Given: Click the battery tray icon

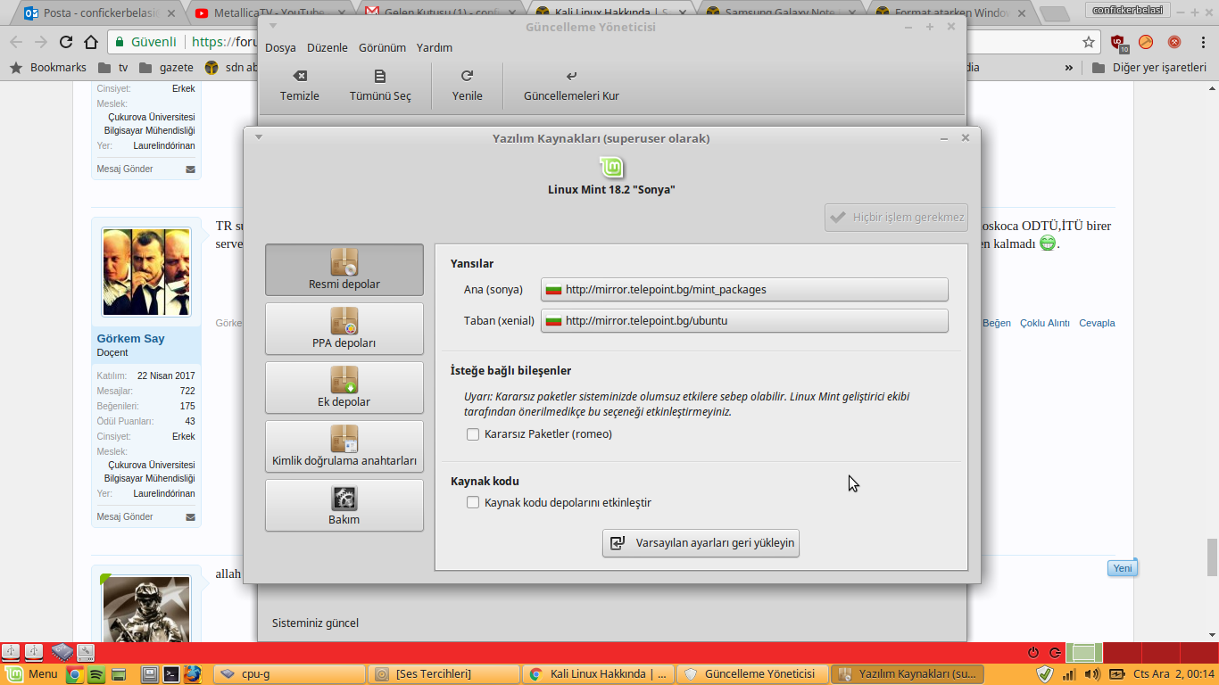Looking at the screenshot, I should tap(1116, 674).
